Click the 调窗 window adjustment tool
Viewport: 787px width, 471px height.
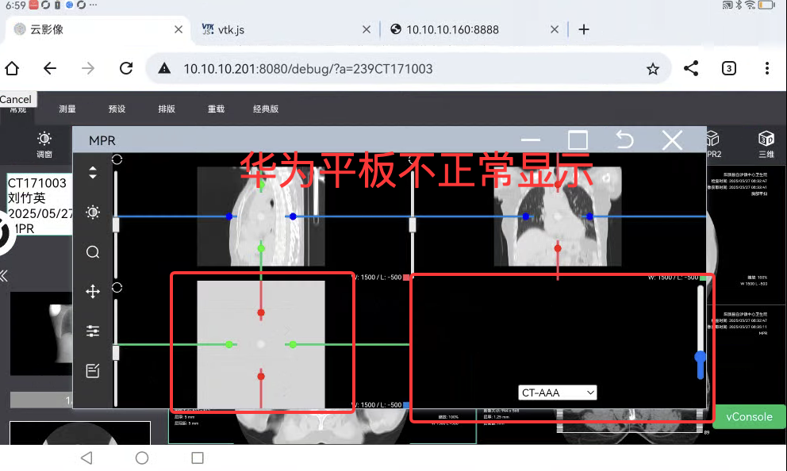coord(44,144)
